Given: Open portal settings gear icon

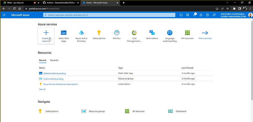Looking at the screenshot, I should (x=201, y=15).
